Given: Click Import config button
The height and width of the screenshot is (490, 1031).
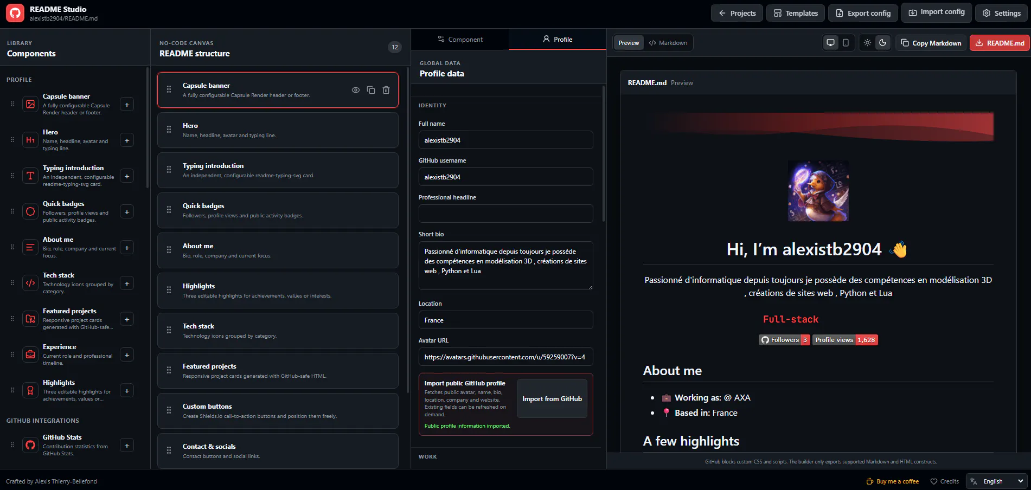Looking at the screenshot, I should (937, 12).
